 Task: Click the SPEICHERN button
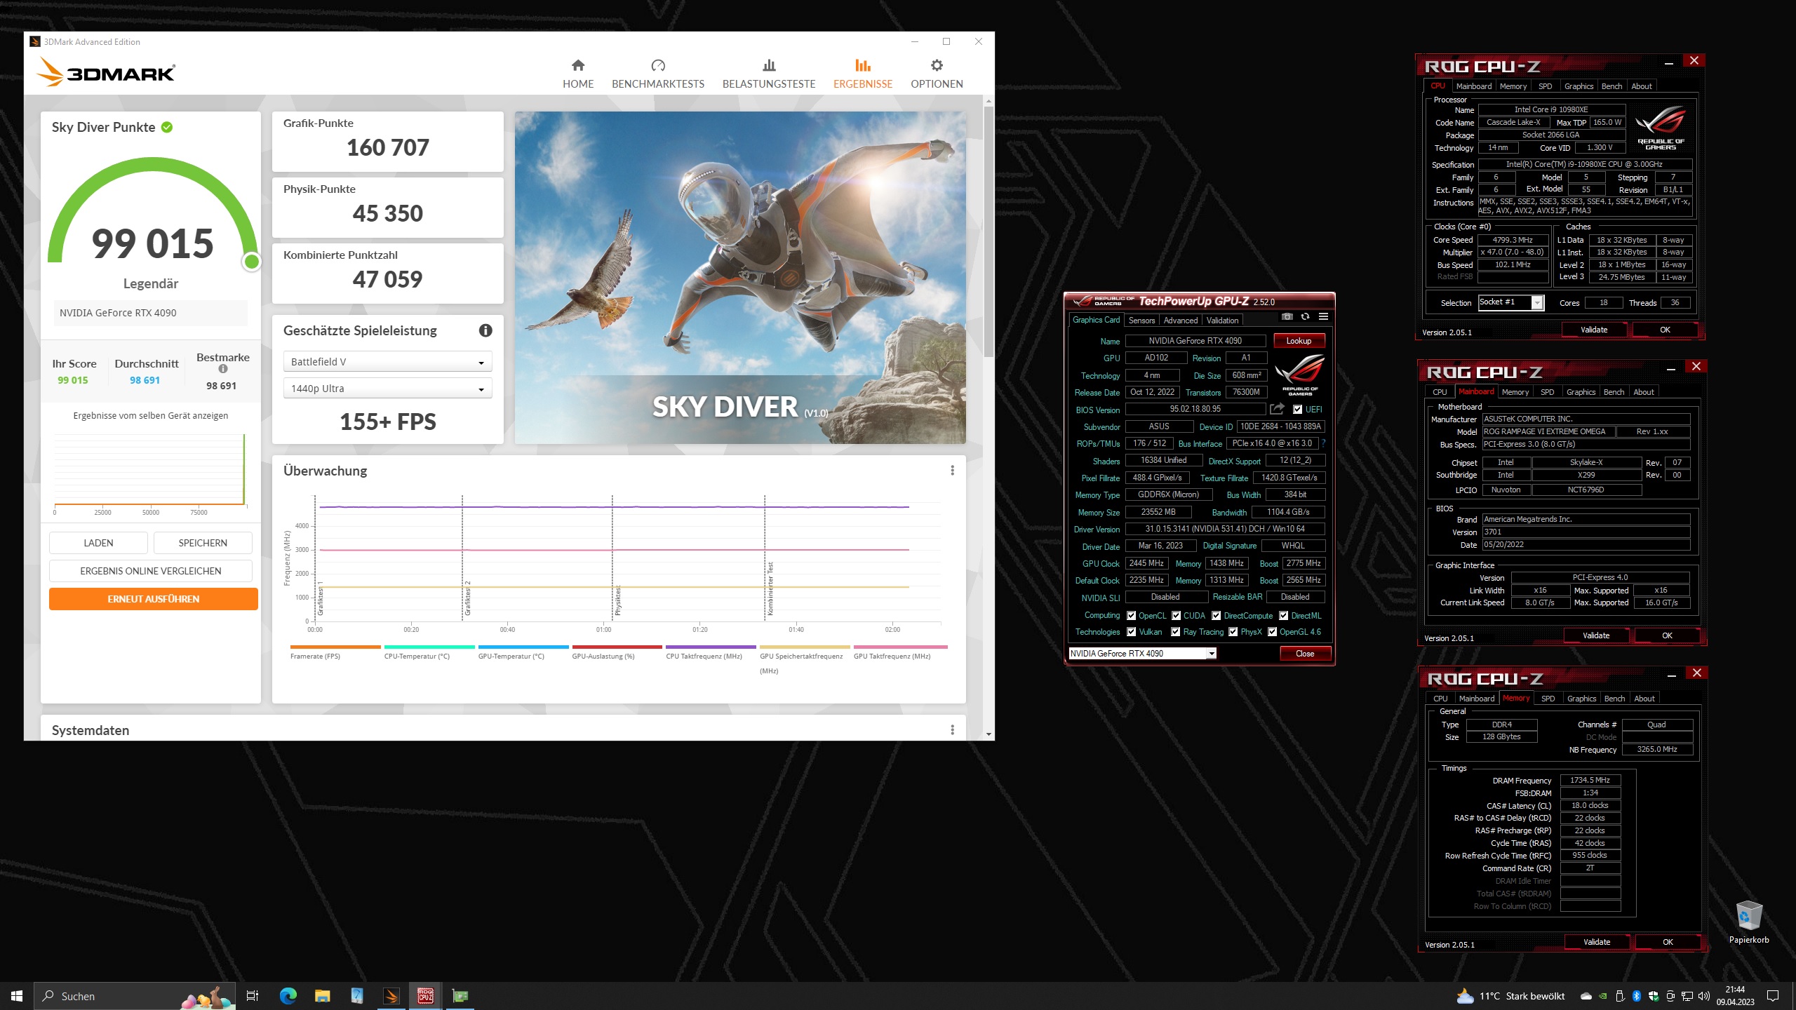[203, 543]
